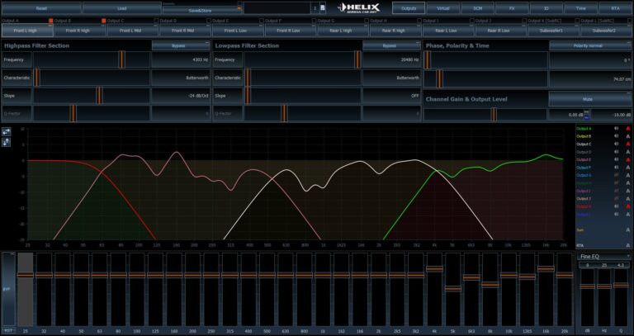Switch to the DCM tab

(x=477, y=8)
